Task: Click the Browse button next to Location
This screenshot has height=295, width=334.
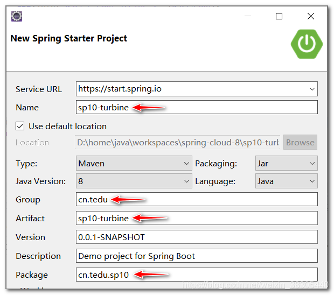Action: pyautogui.click(x=300, y=143)
